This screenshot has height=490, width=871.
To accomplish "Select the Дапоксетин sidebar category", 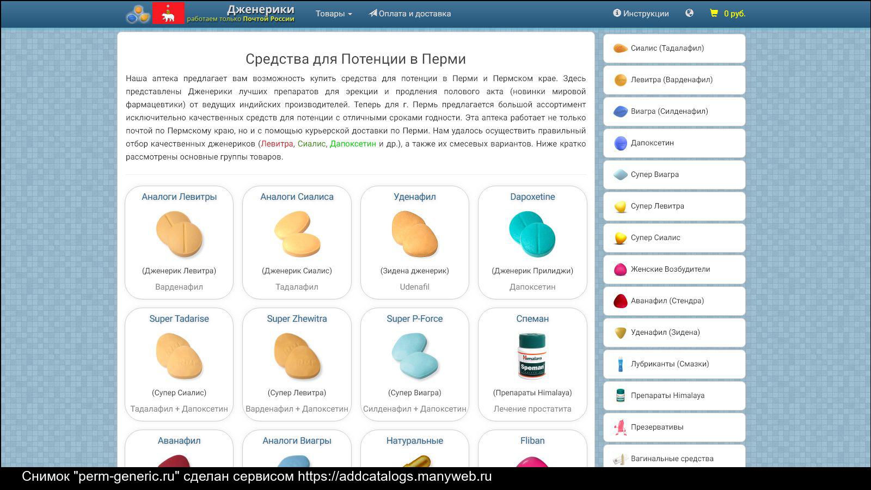I will pyautogui.click(x=674, y=143).
